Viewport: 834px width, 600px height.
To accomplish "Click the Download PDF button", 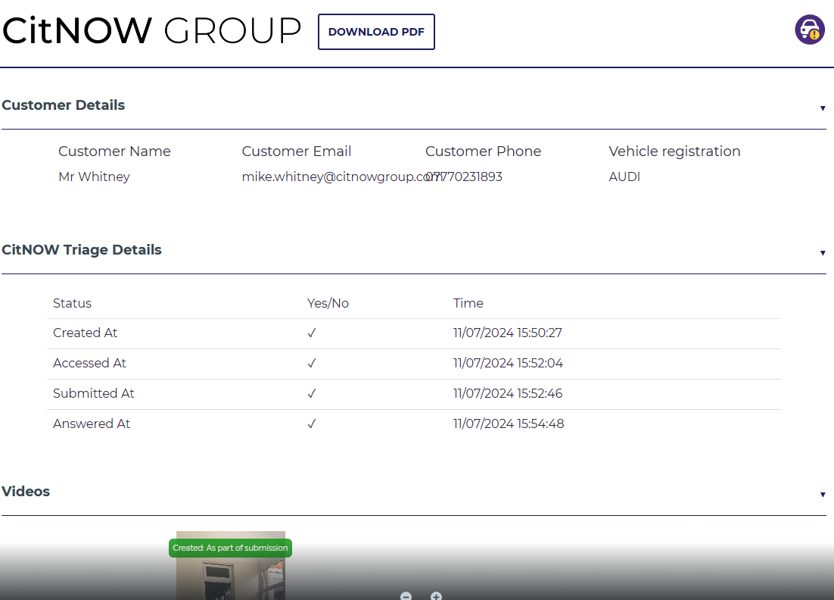I will tap(376, 32).
